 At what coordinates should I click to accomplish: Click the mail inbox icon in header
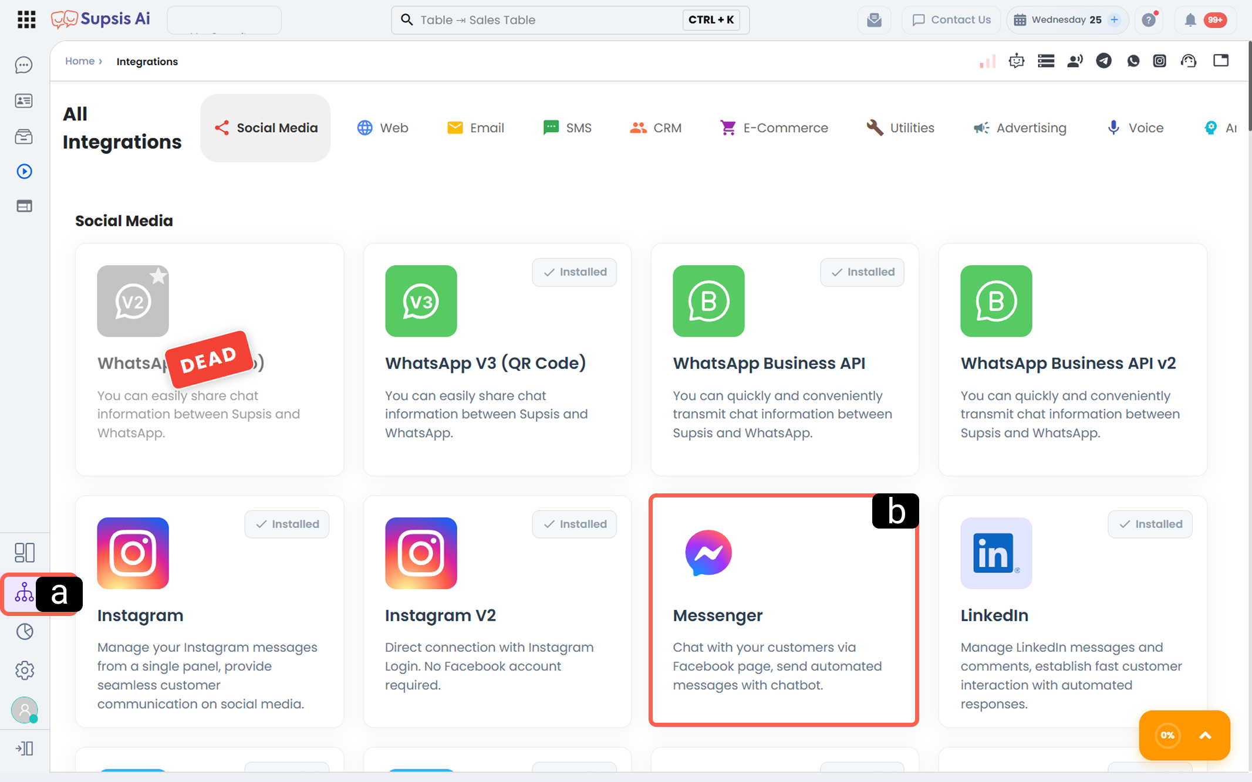tap(875, 20)
